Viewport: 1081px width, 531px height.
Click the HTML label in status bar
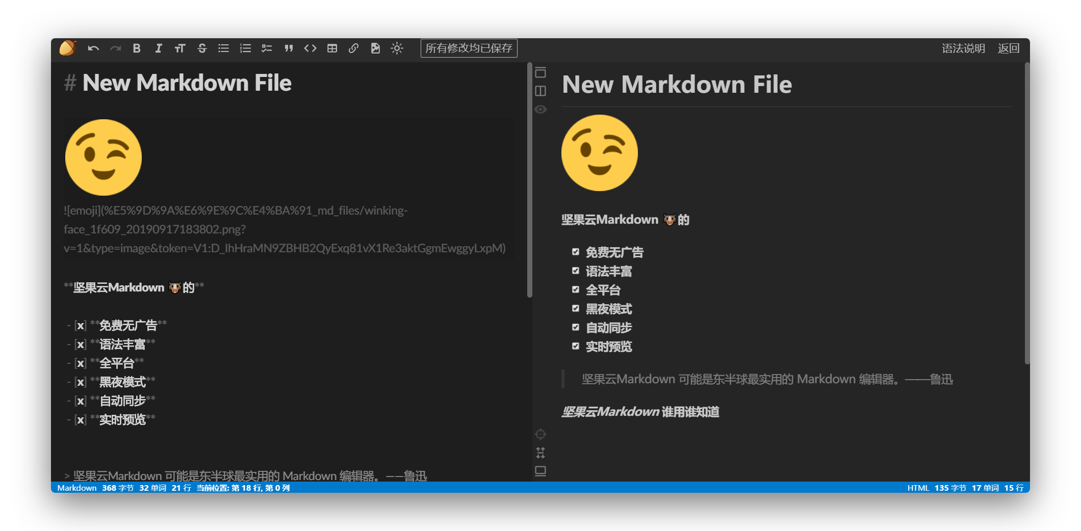point(918,488)
